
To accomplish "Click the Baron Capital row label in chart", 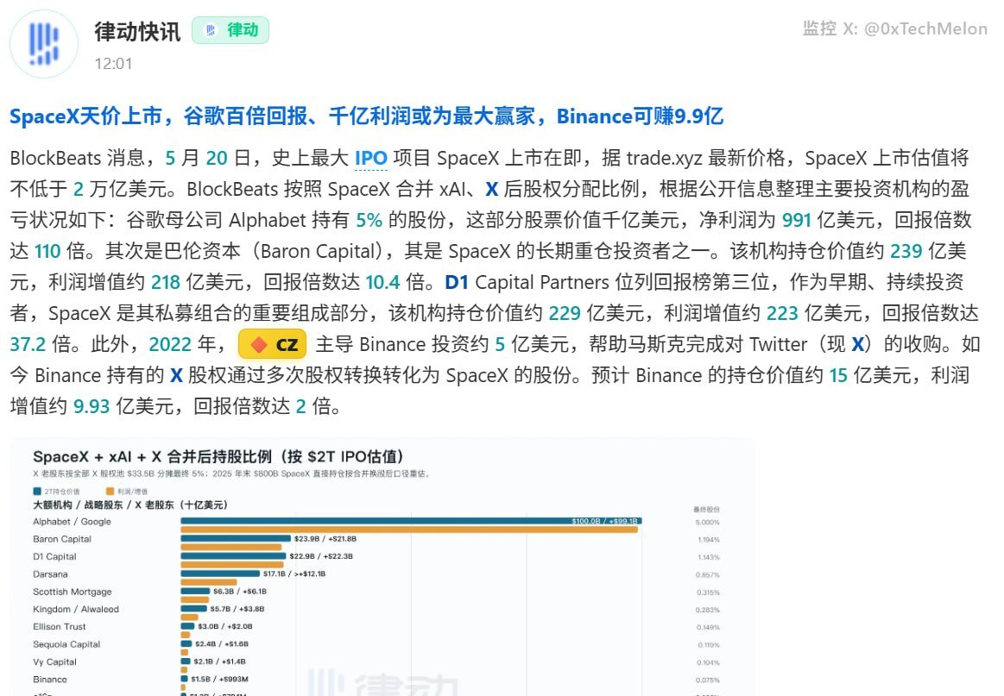I will [62, 539].
